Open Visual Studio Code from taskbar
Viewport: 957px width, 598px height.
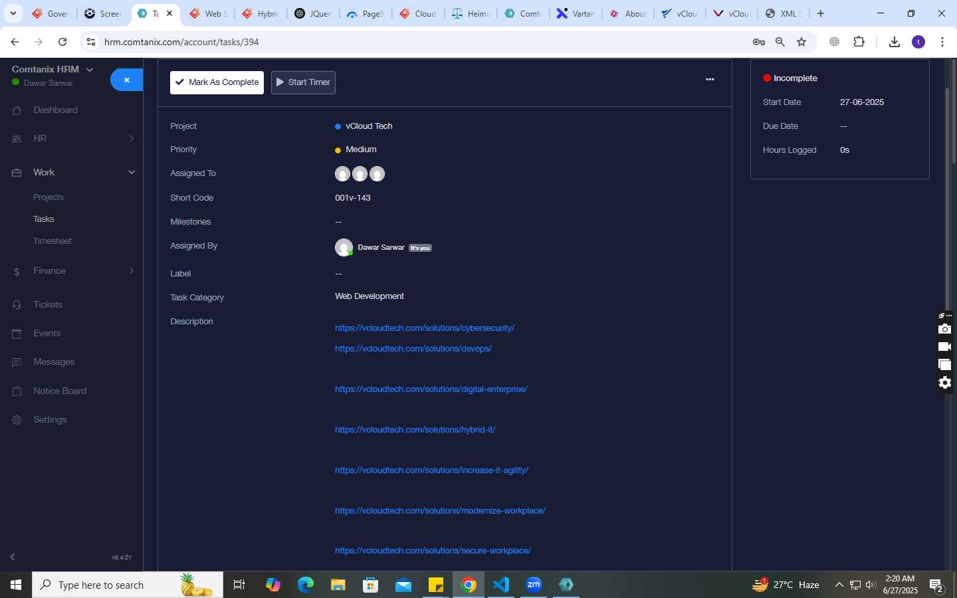click(x=501, y=585)
